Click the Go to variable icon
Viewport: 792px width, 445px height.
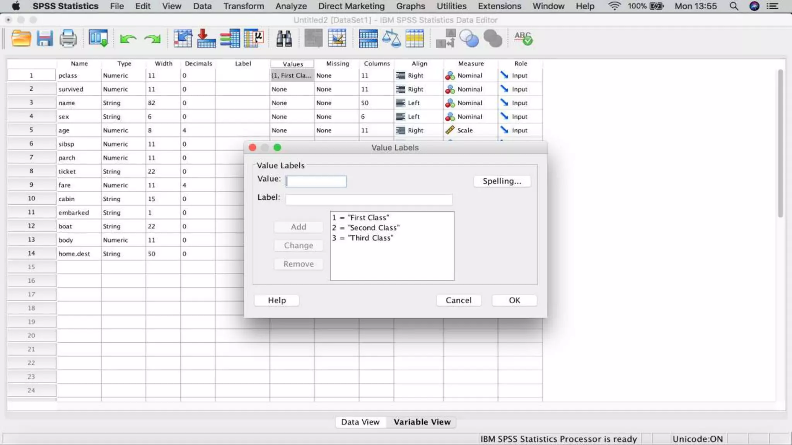(206, 39)
